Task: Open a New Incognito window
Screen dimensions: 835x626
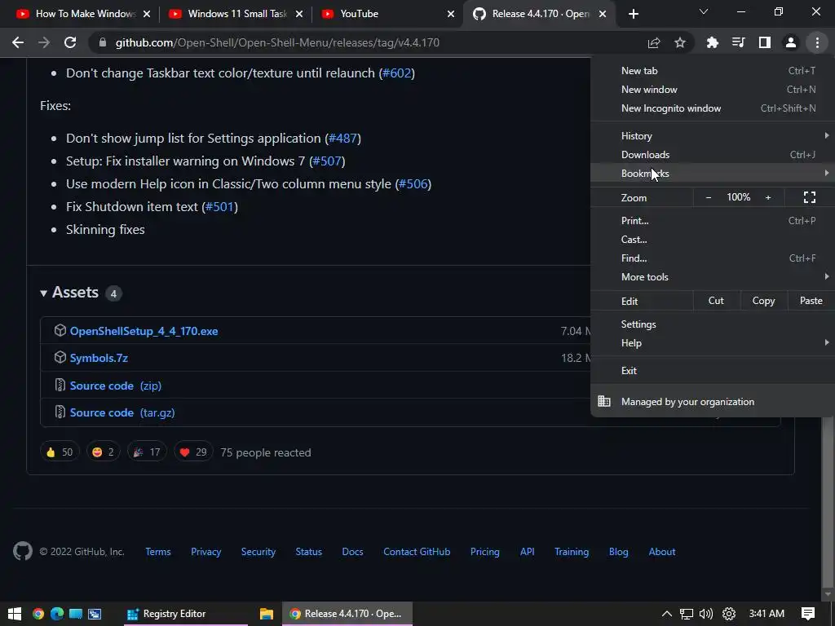Action: click(713, 108)
